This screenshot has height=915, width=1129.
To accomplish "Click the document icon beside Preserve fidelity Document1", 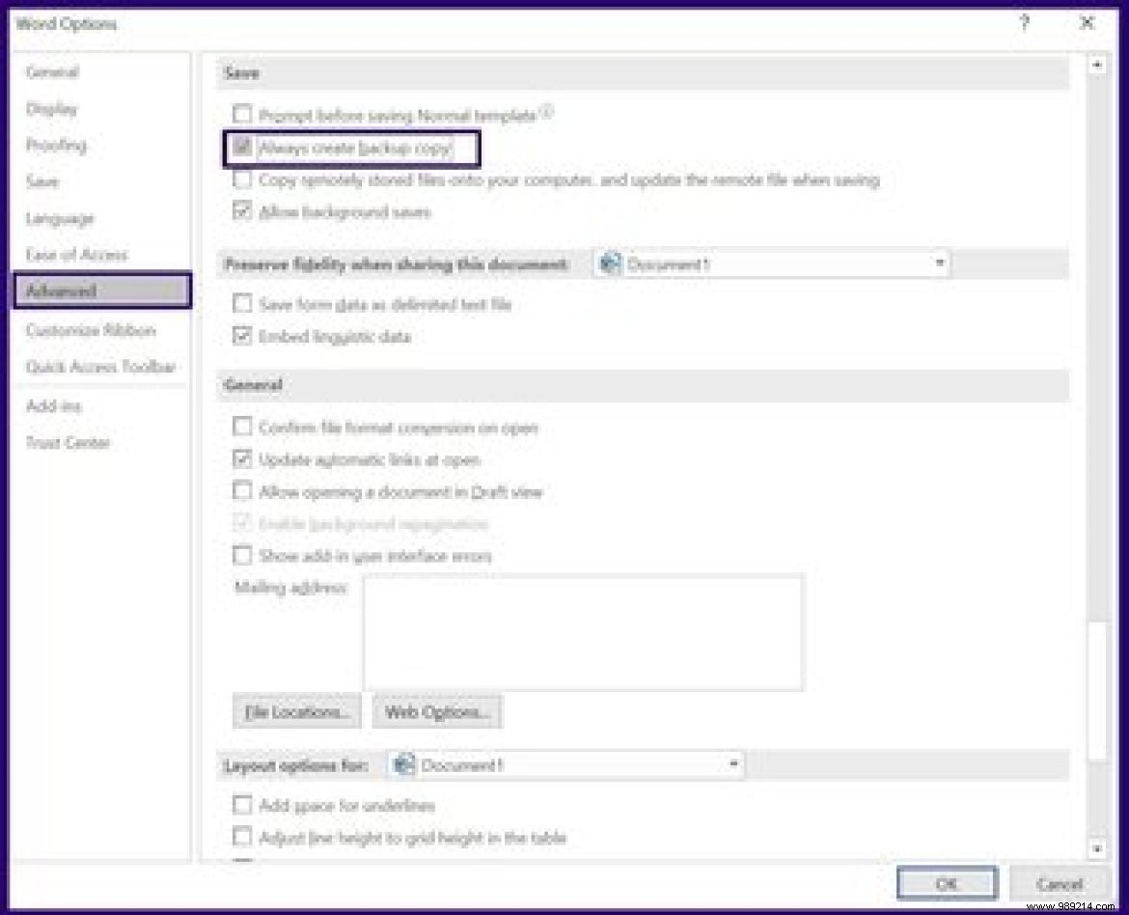I will point(609,262).
